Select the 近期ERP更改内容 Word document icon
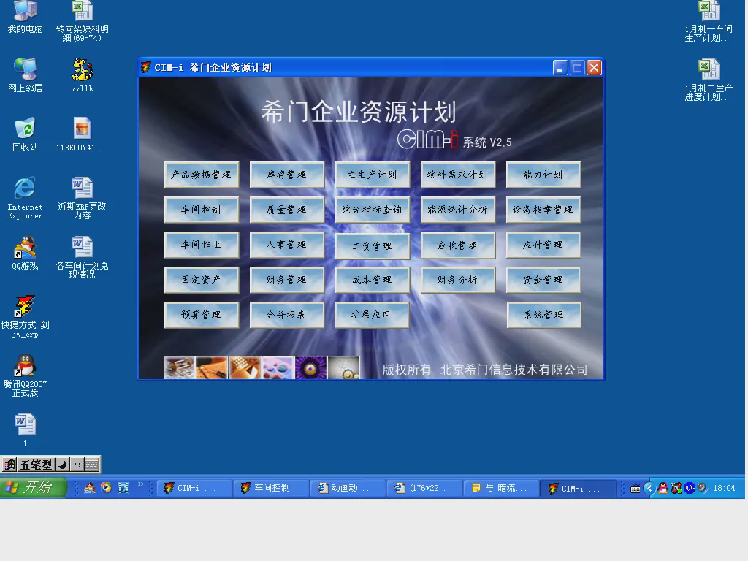This screenshot has width=748, height=561. pos(82,188)
